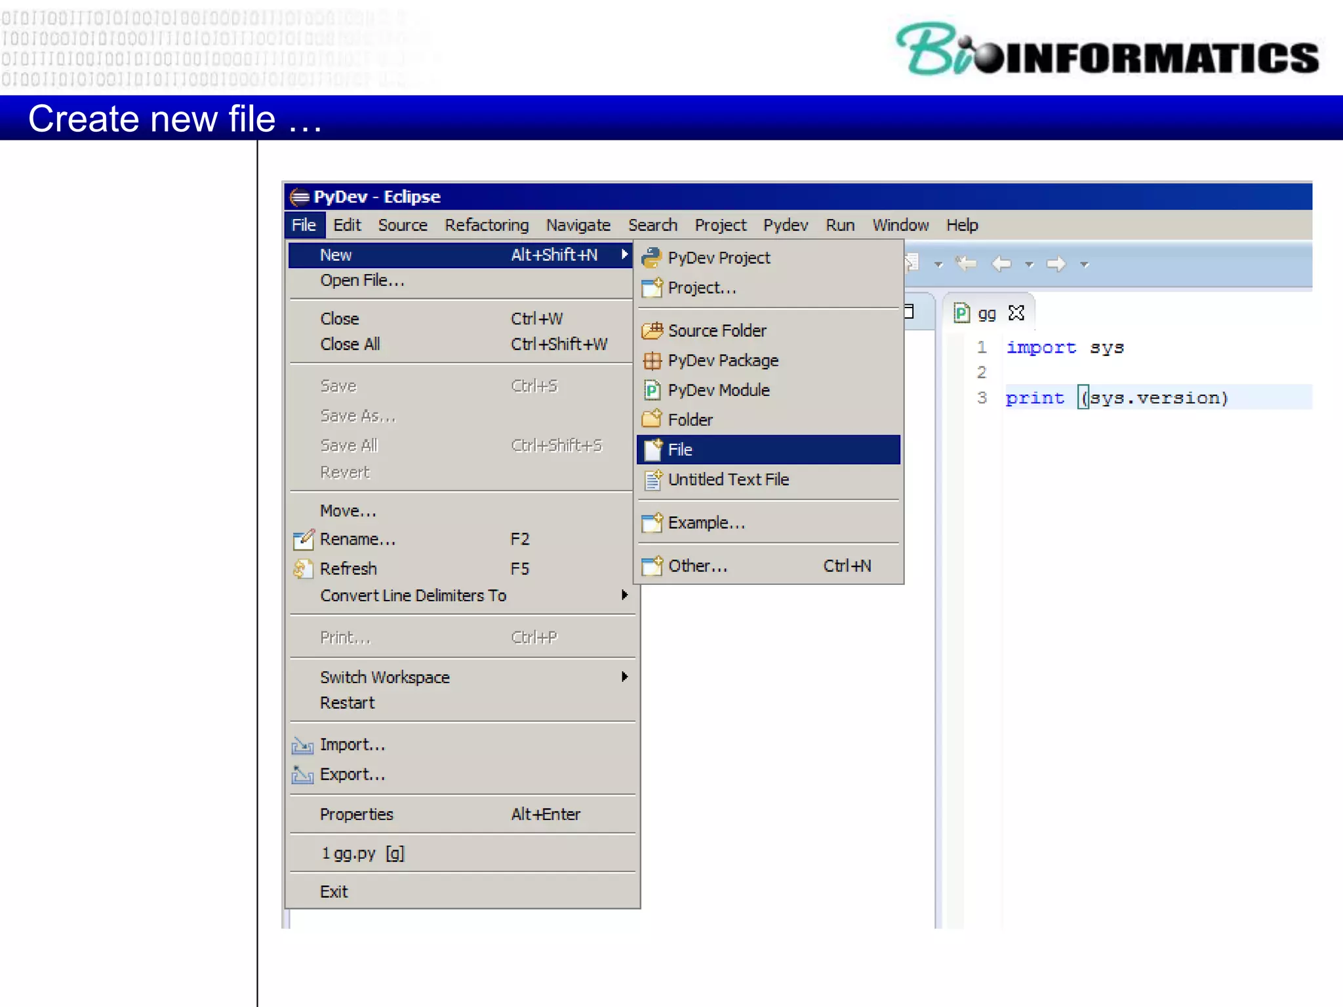Viewport: 1343px width, 1007px height.
Task: Open the Source menu
Action: pyautogui.click(x=403, y=225)
